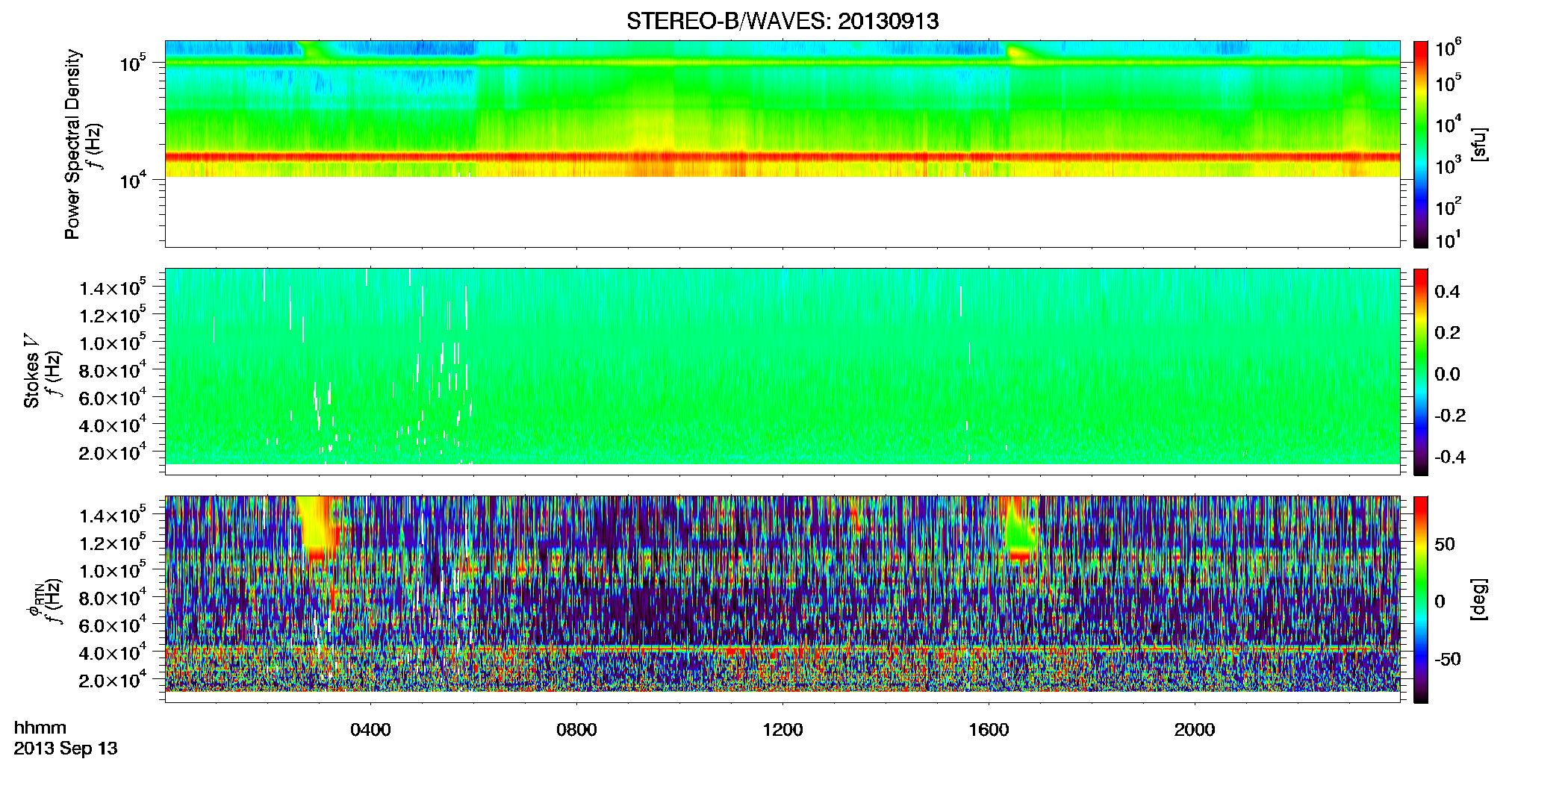This screenshot has height=806, width=1565.
Task: Select the 0400 time axis label
Action: (x=370, y=730)
